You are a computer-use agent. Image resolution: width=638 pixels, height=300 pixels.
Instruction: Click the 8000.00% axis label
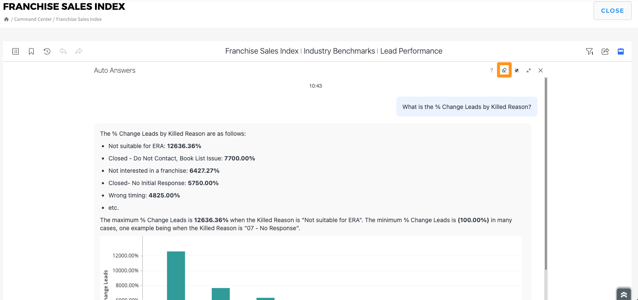(x=127, y=286)
